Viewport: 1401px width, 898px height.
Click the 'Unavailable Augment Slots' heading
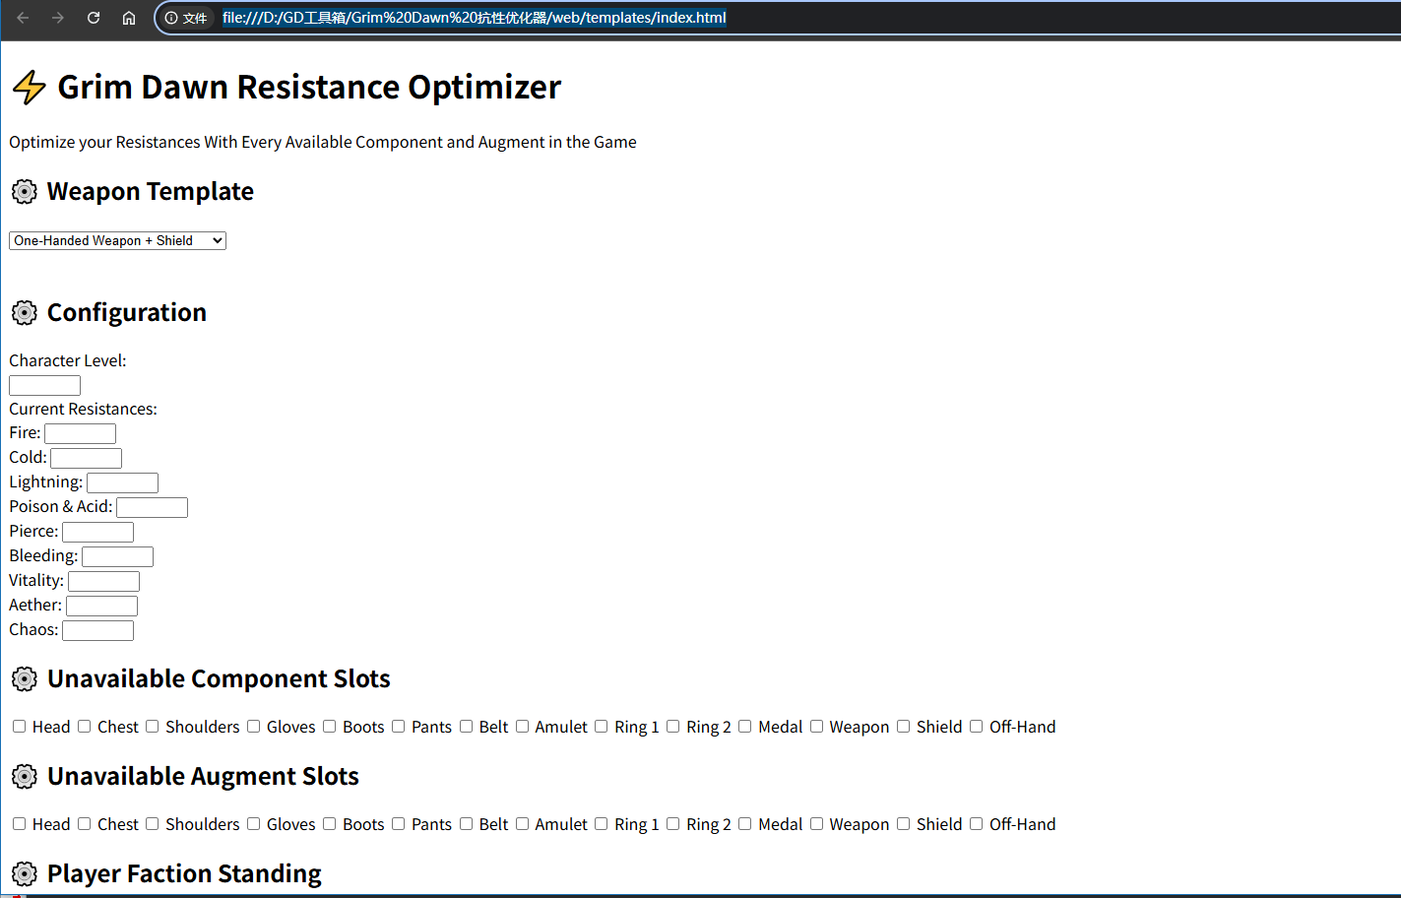click(x=203, y=777)
